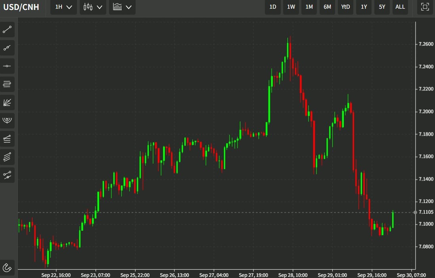
Task: Click the USD/CNH symbol label
Action: (21, 7)
